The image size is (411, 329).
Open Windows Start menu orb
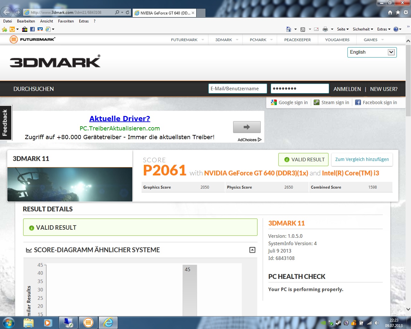click(x=9, y=323)
